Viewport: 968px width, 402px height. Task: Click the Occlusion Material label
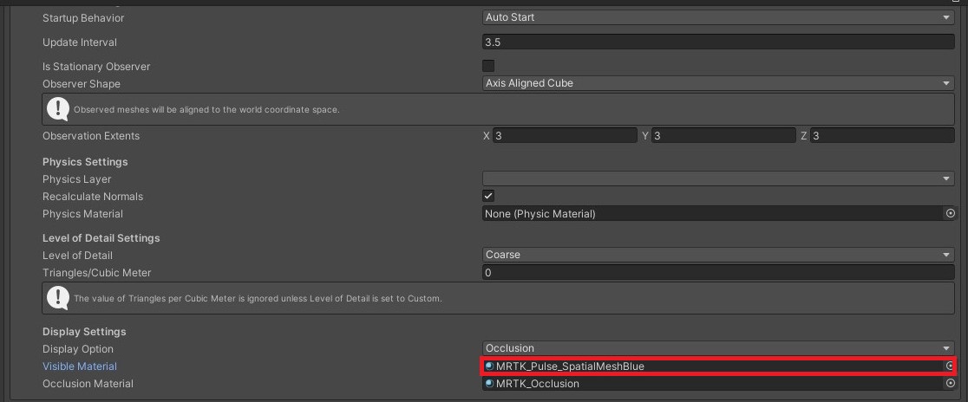point(88,384)
